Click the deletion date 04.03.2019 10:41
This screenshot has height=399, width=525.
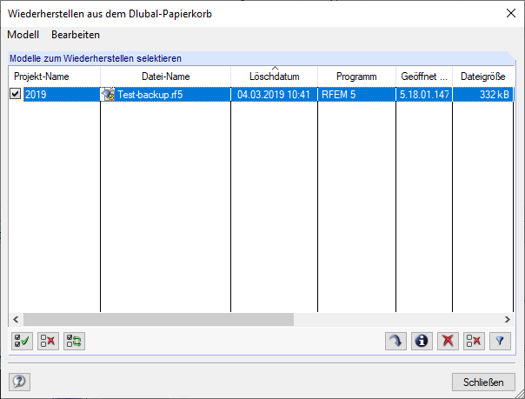(x=274, y=95)
